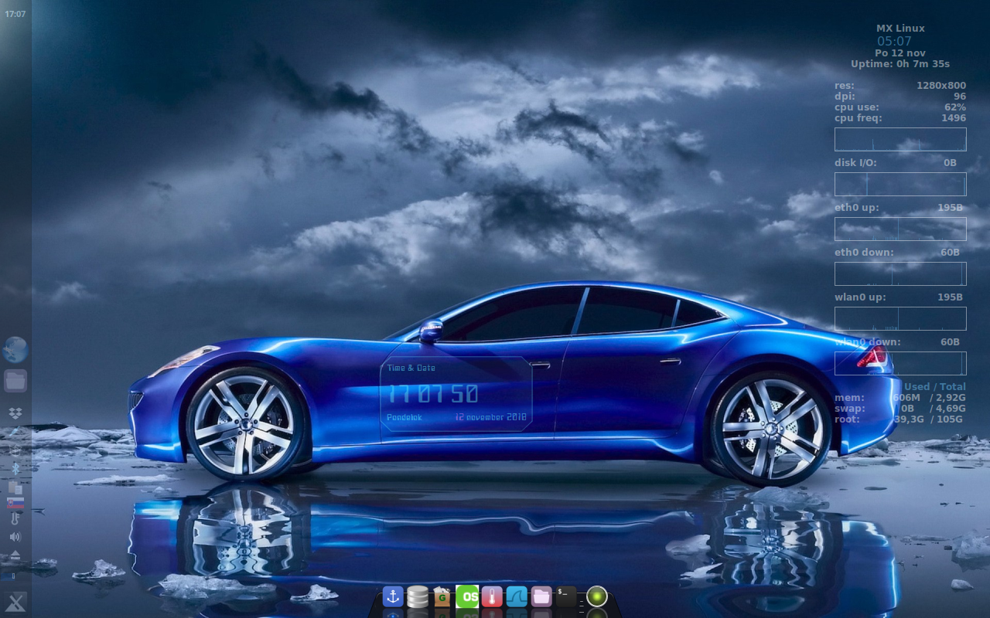Open the terminal from the bottom dock
This screenshot has width=990, height=618.
click(565, 596)
